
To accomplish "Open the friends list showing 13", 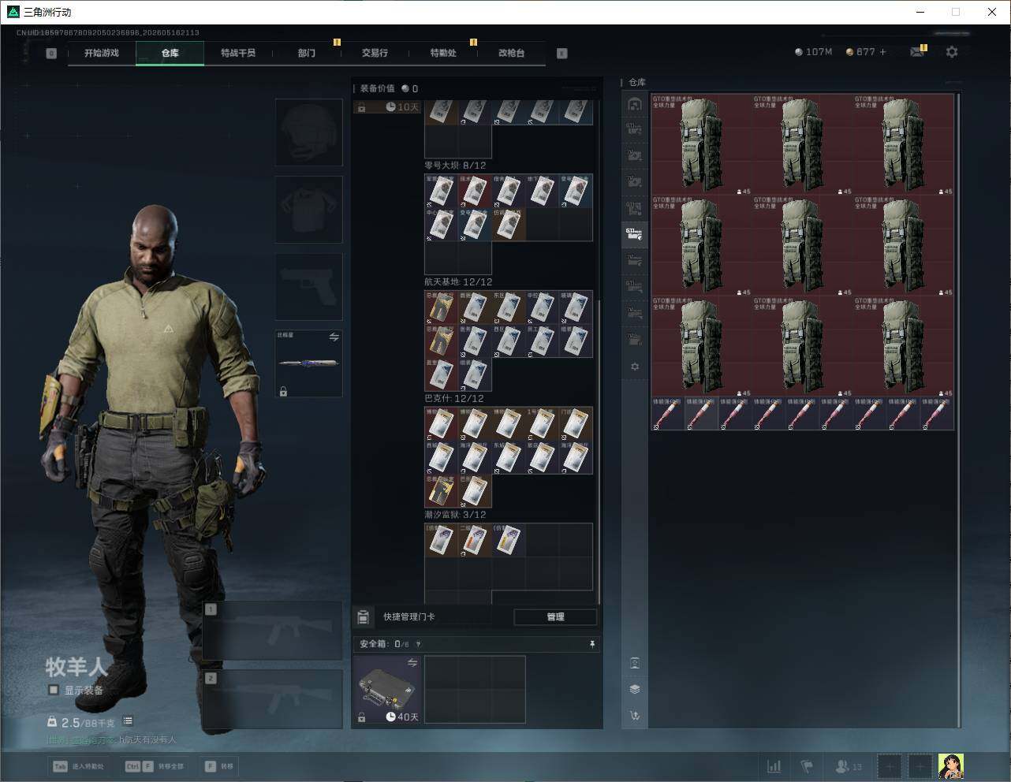I will (849, 766).
